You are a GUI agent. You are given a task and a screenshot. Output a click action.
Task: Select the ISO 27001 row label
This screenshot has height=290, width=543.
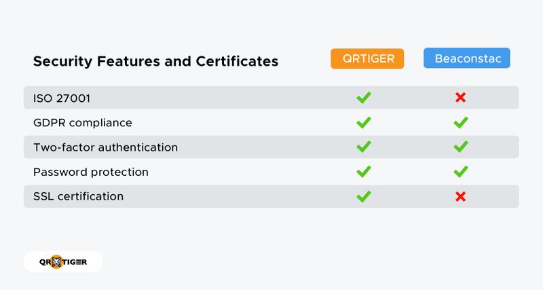point(62,98)
